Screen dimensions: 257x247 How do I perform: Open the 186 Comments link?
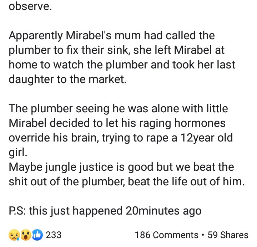point(166,235)
